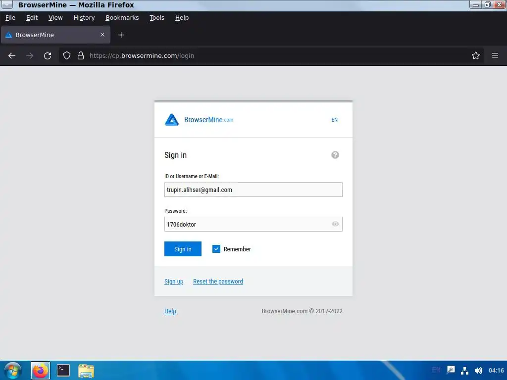Screen dimensions: 507x380
Task: Open the Help menu in the menu bar
Action: click(182, 18)
